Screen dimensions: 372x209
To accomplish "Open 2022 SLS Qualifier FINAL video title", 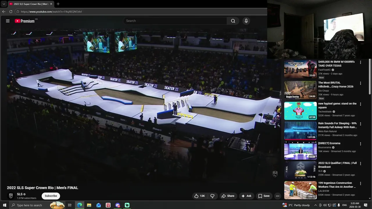I will [x=337, y=165].
